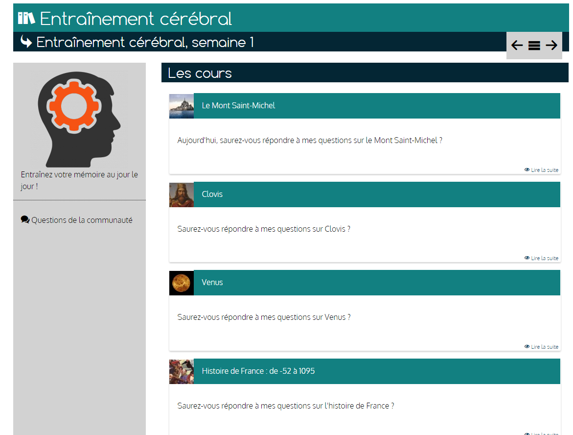This screenshot has height=435, width=573.
Task: Open the Clovis portrait thumbnail
Action: pyautogui.click(x=182, y=194)
